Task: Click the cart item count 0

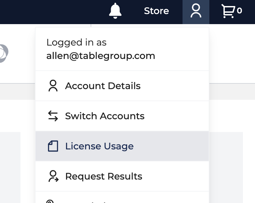Action: [239, 11]
